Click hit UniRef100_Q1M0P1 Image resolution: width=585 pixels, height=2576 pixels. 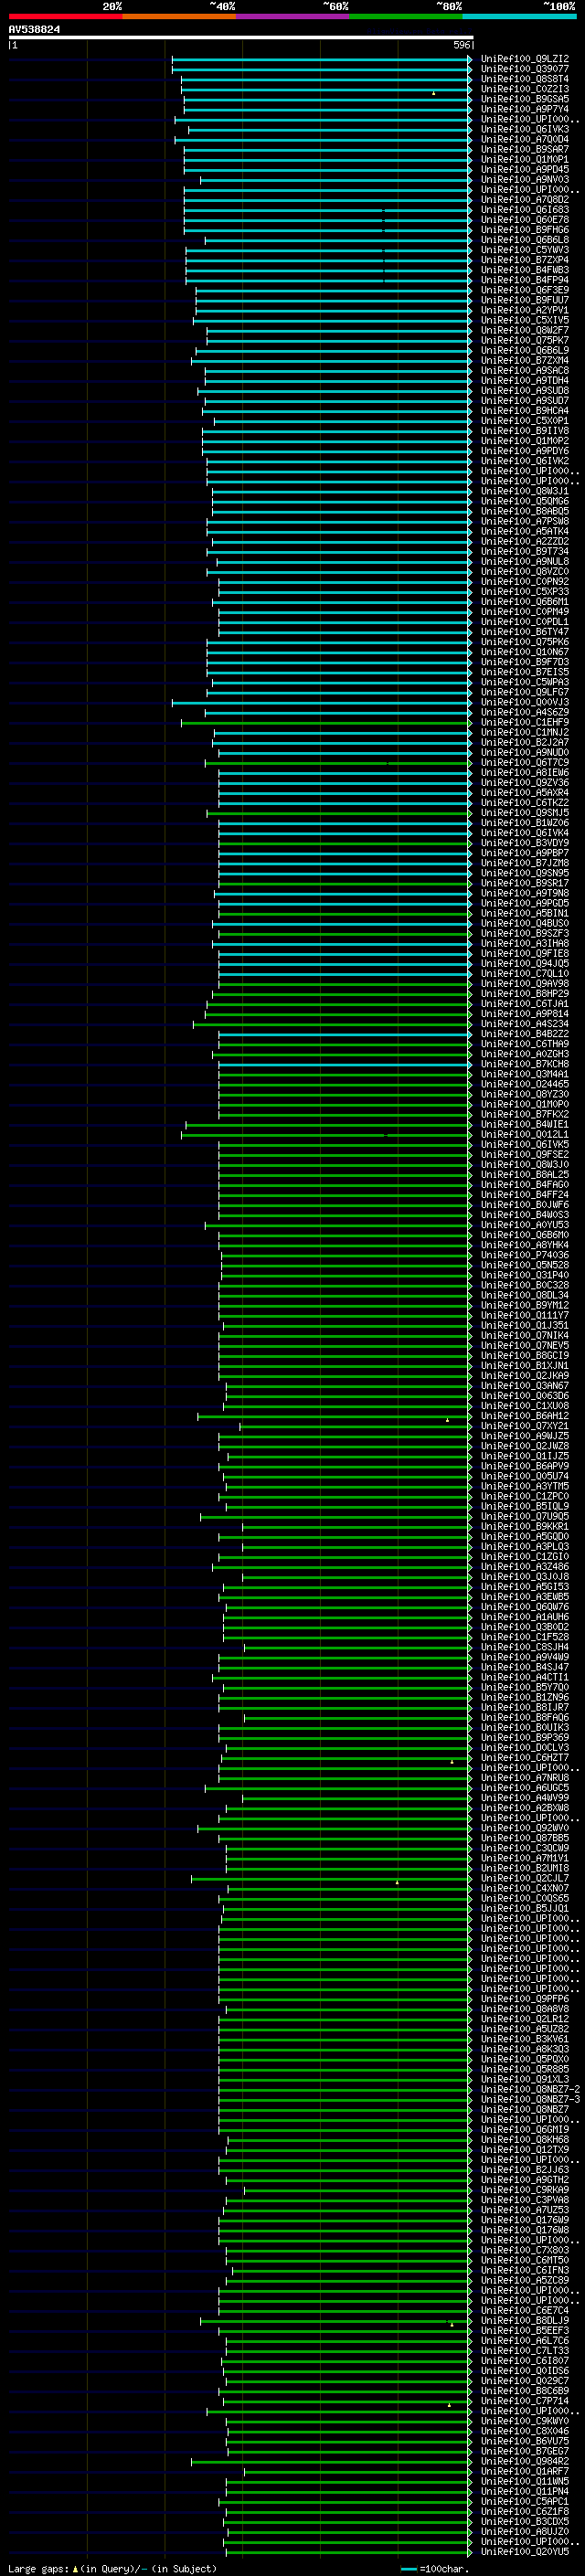[524, 160]
